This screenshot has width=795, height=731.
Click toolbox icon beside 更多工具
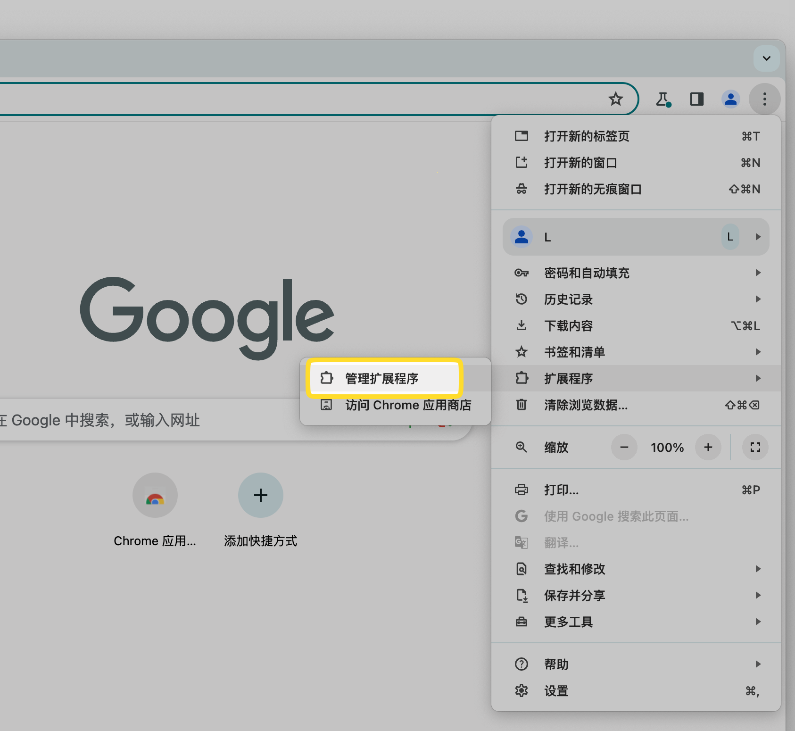click(x=522, y=622)
